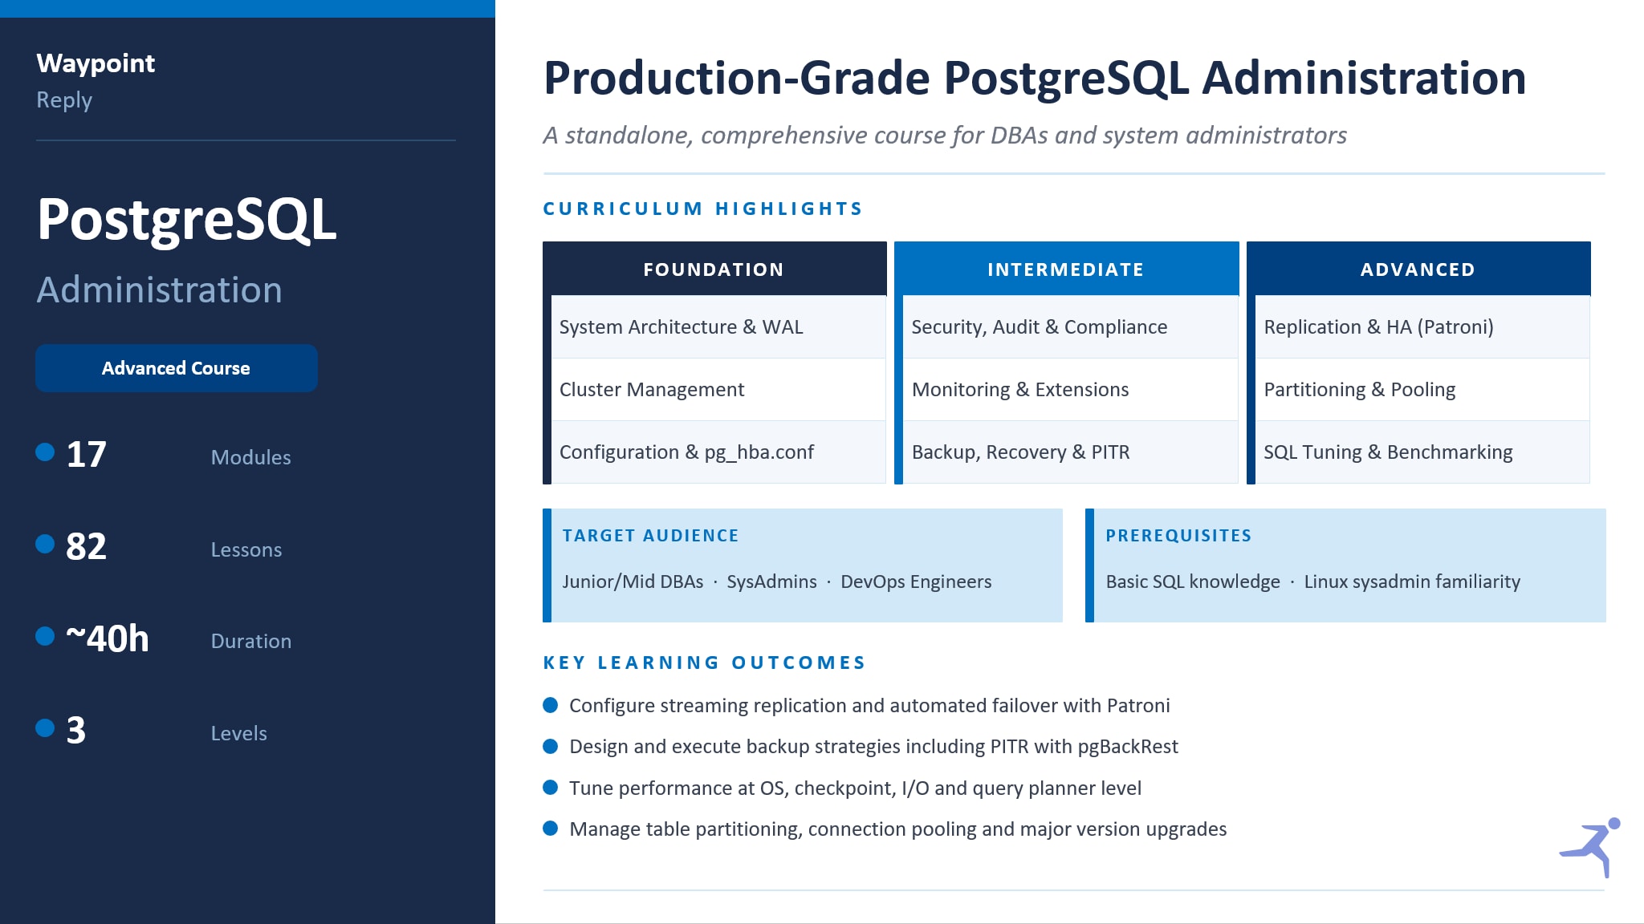Click the blue bullet beside 82 Lessons
Image resolution: width=1644 pixels, height=924 pixels.
(x=45, y=545)
